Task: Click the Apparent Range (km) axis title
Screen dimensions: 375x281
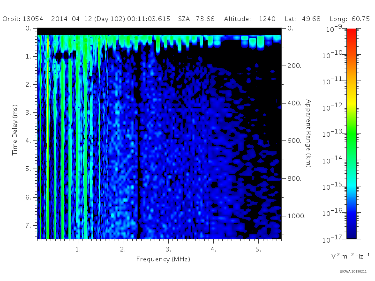Action: 308,133
